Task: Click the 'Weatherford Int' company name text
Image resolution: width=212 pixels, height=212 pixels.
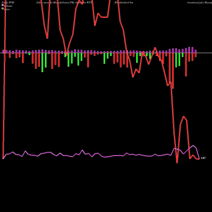Action: click(124, 3)
